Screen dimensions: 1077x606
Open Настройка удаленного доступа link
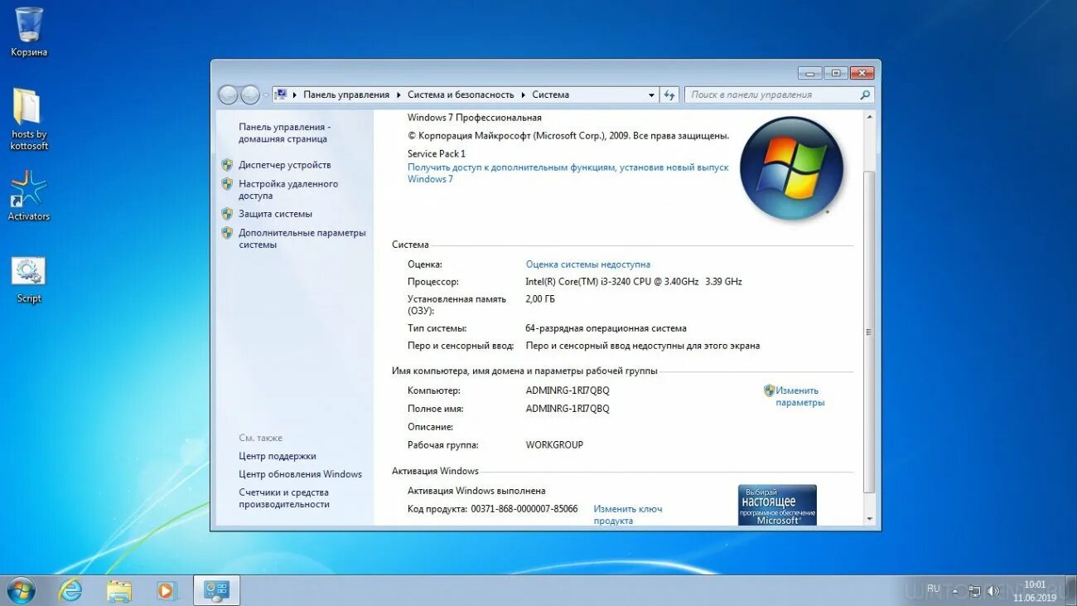(287, 190)
